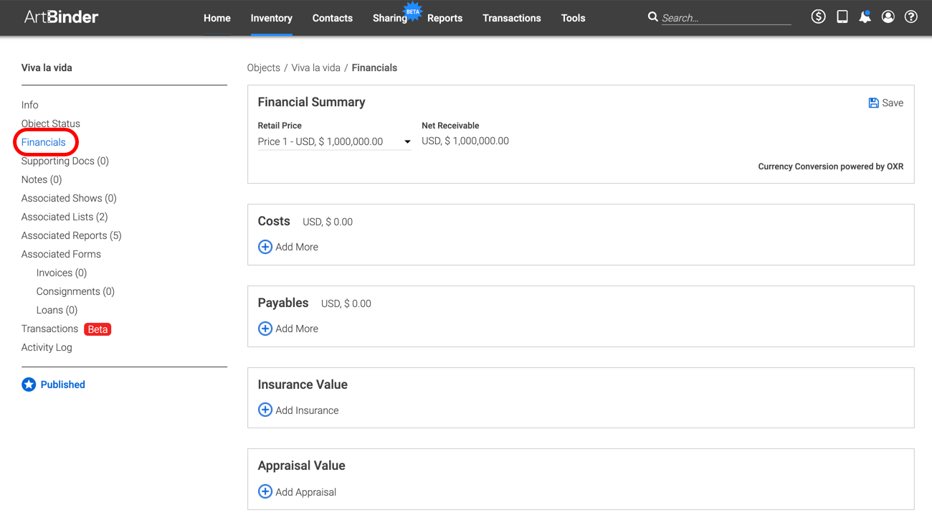Open Invoices (0) under Associated Forms

(62, 273)
